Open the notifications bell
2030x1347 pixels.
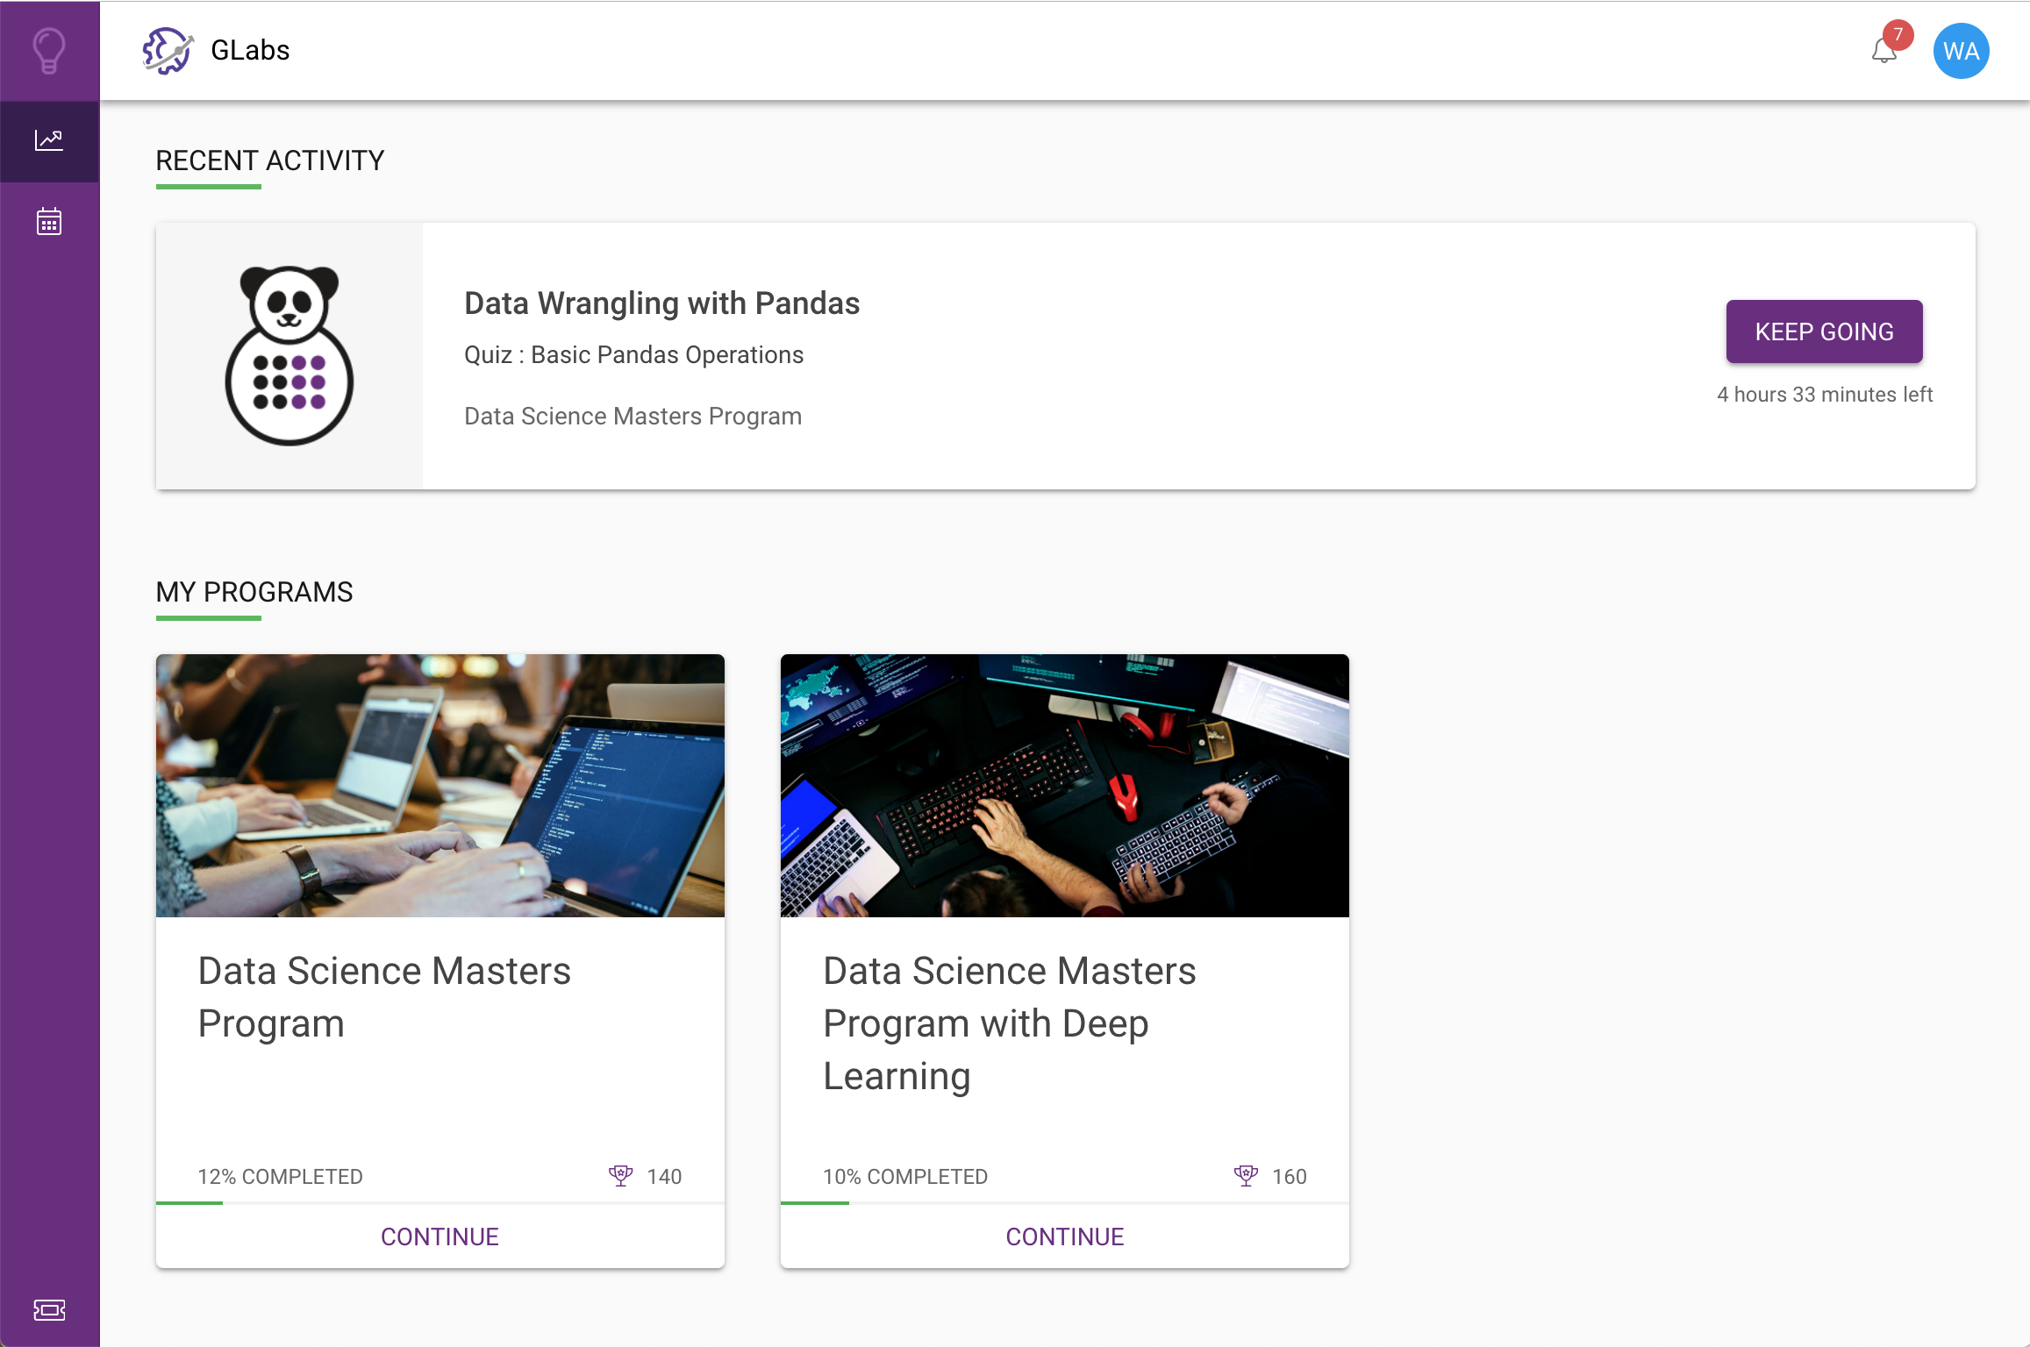point(1883,53)
